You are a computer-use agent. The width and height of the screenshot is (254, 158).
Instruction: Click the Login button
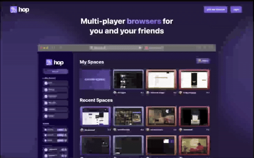236,10
